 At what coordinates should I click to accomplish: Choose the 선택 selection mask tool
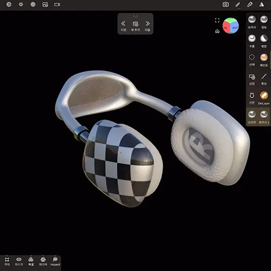click(x=252, y=60)
